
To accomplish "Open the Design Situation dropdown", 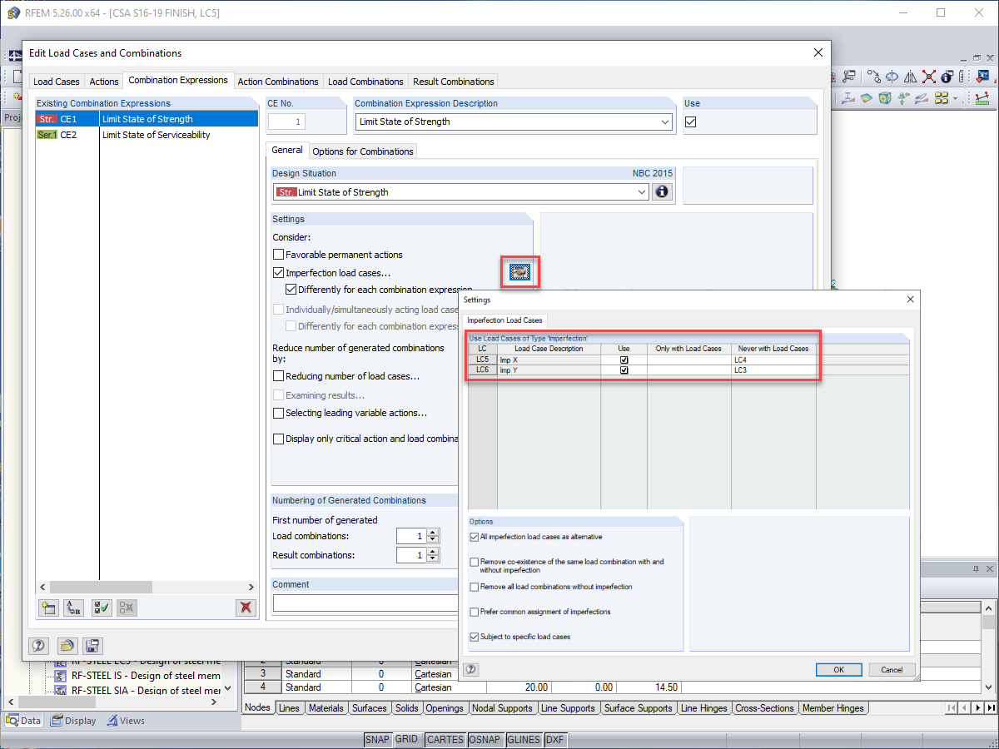I will pyautogui.click(x=643, y=191).
